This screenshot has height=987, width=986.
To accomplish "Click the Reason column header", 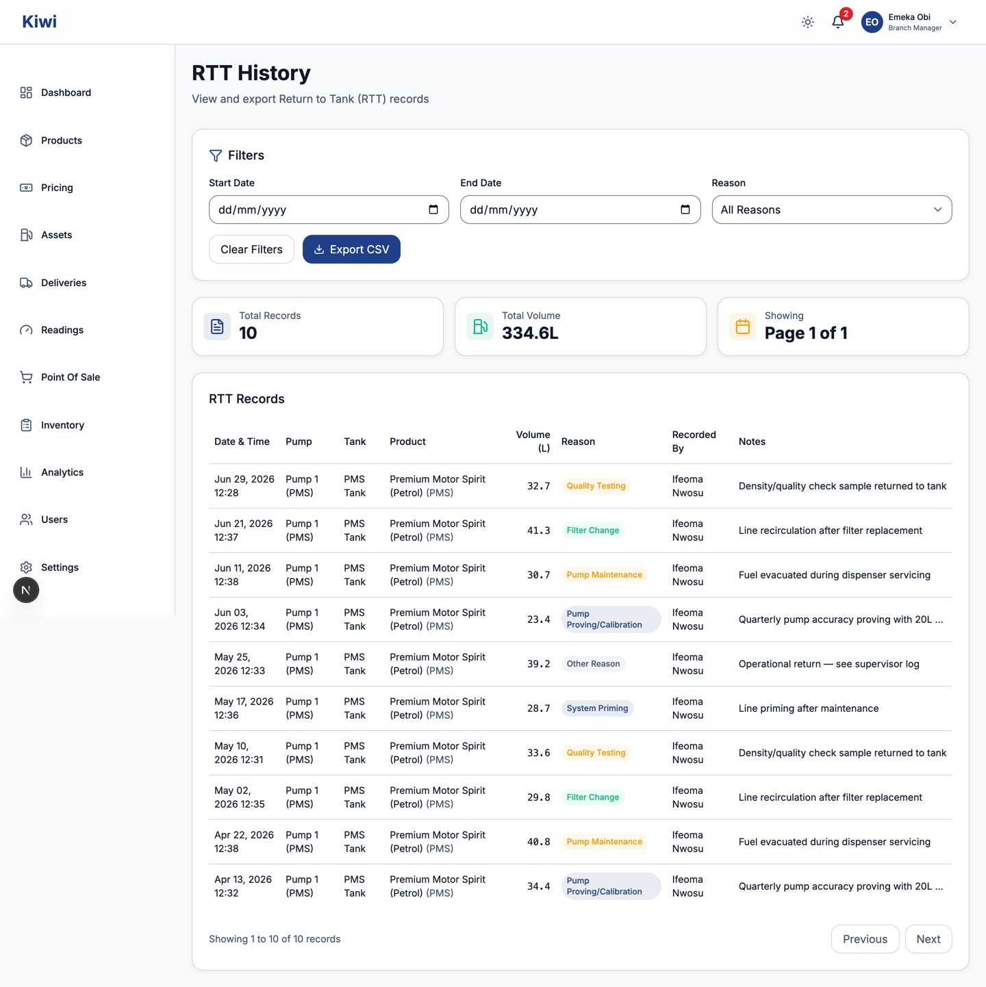I will tap(578, 441).
